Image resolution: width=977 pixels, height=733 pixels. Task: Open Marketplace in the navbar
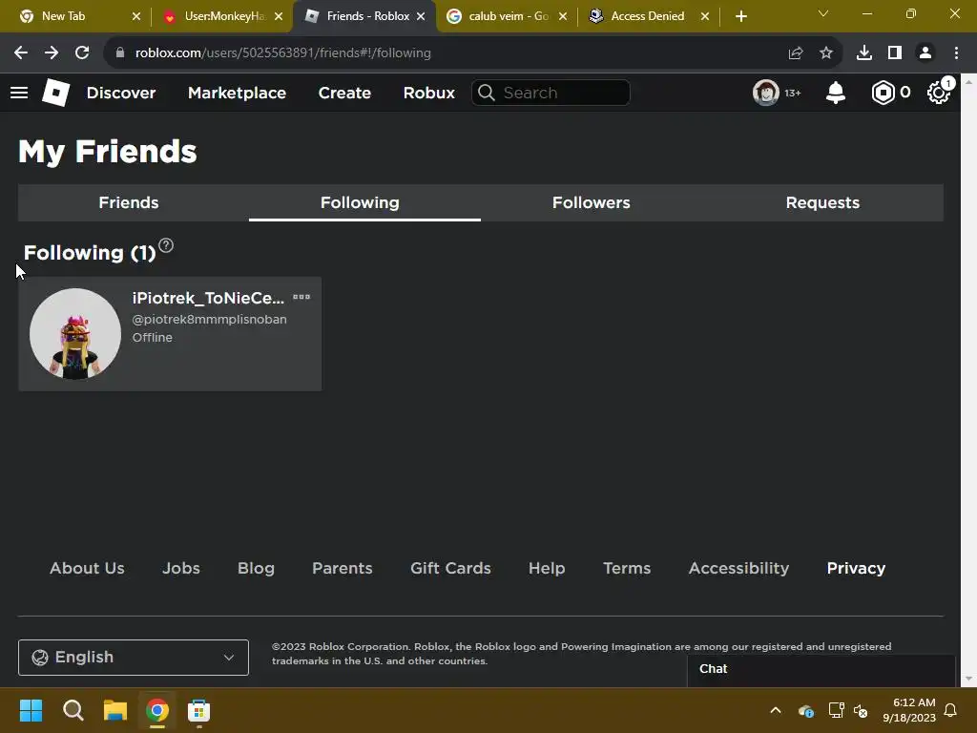pyautogui.click(x=237, y=93)
